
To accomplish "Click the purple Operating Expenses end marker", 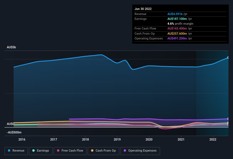I will [x=228, y=119].
